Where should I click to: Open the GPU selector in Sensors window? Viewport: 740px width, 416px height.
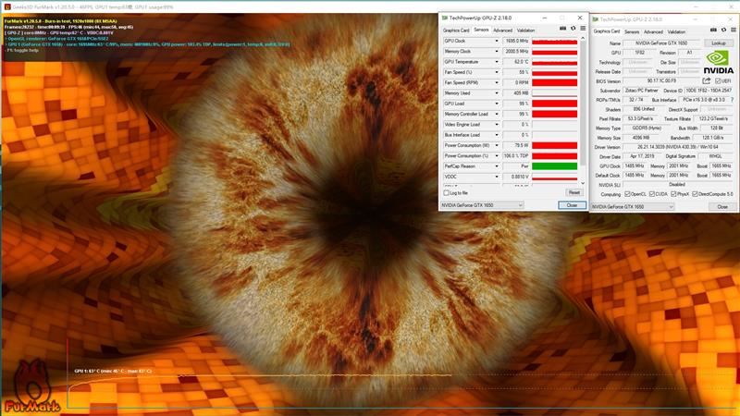[482, 205]
